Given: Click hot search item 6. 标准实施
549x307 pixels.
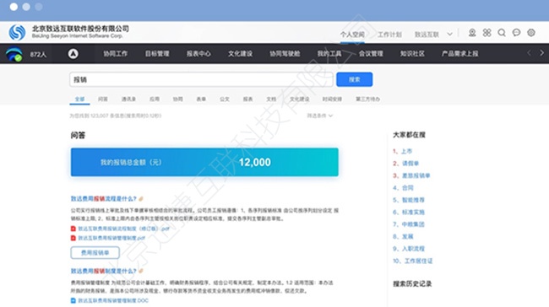Looking at the screenshot, I should (409, 213).
